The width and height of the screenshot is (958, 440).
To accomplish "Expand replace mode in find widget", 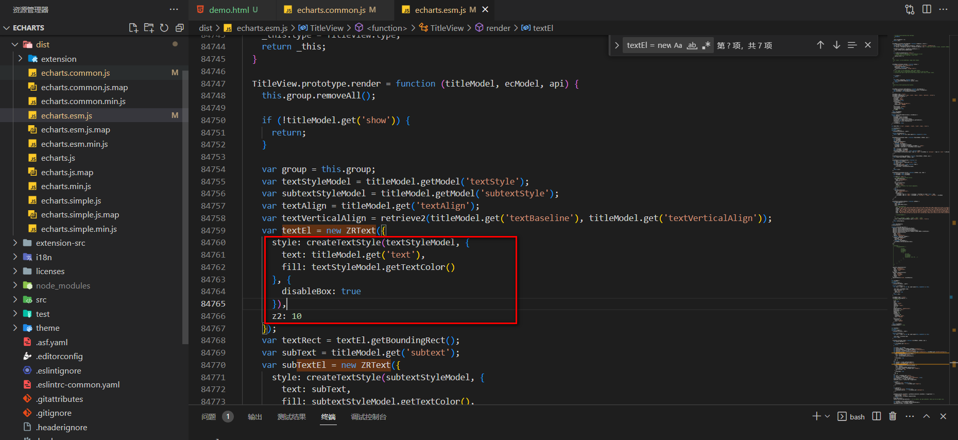I will (617, 45).
